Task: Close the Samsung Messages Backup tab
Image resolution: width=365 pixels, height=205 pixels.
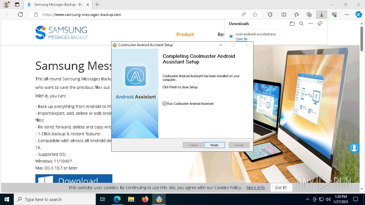Action: (x=88, y=5)
